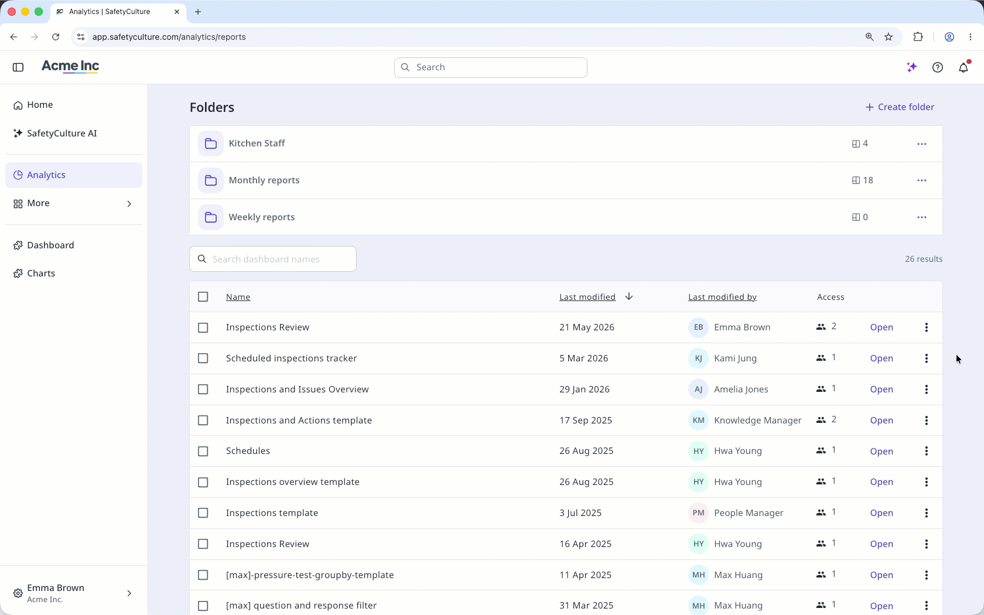Check the box for Inspections and Actions template
The width and height of the screenshot is (984, 615).
coord(203,421)
